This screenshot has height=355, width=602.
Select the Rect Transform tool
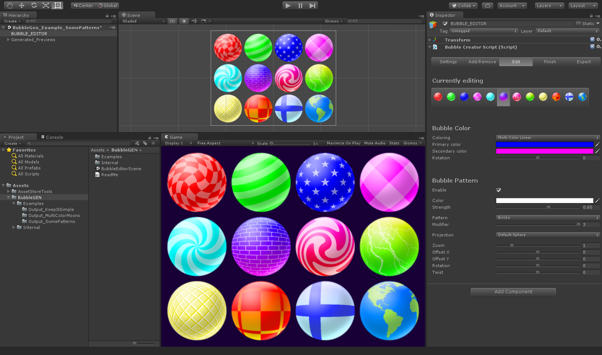tap(57, 5)
